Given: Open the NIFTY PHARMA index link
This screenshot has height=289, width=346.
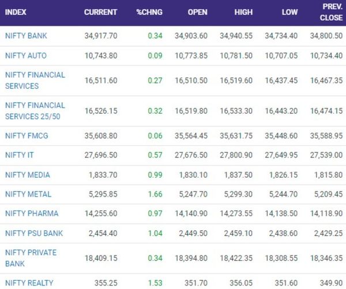Looking at the screenshot, I should point(32,213).
